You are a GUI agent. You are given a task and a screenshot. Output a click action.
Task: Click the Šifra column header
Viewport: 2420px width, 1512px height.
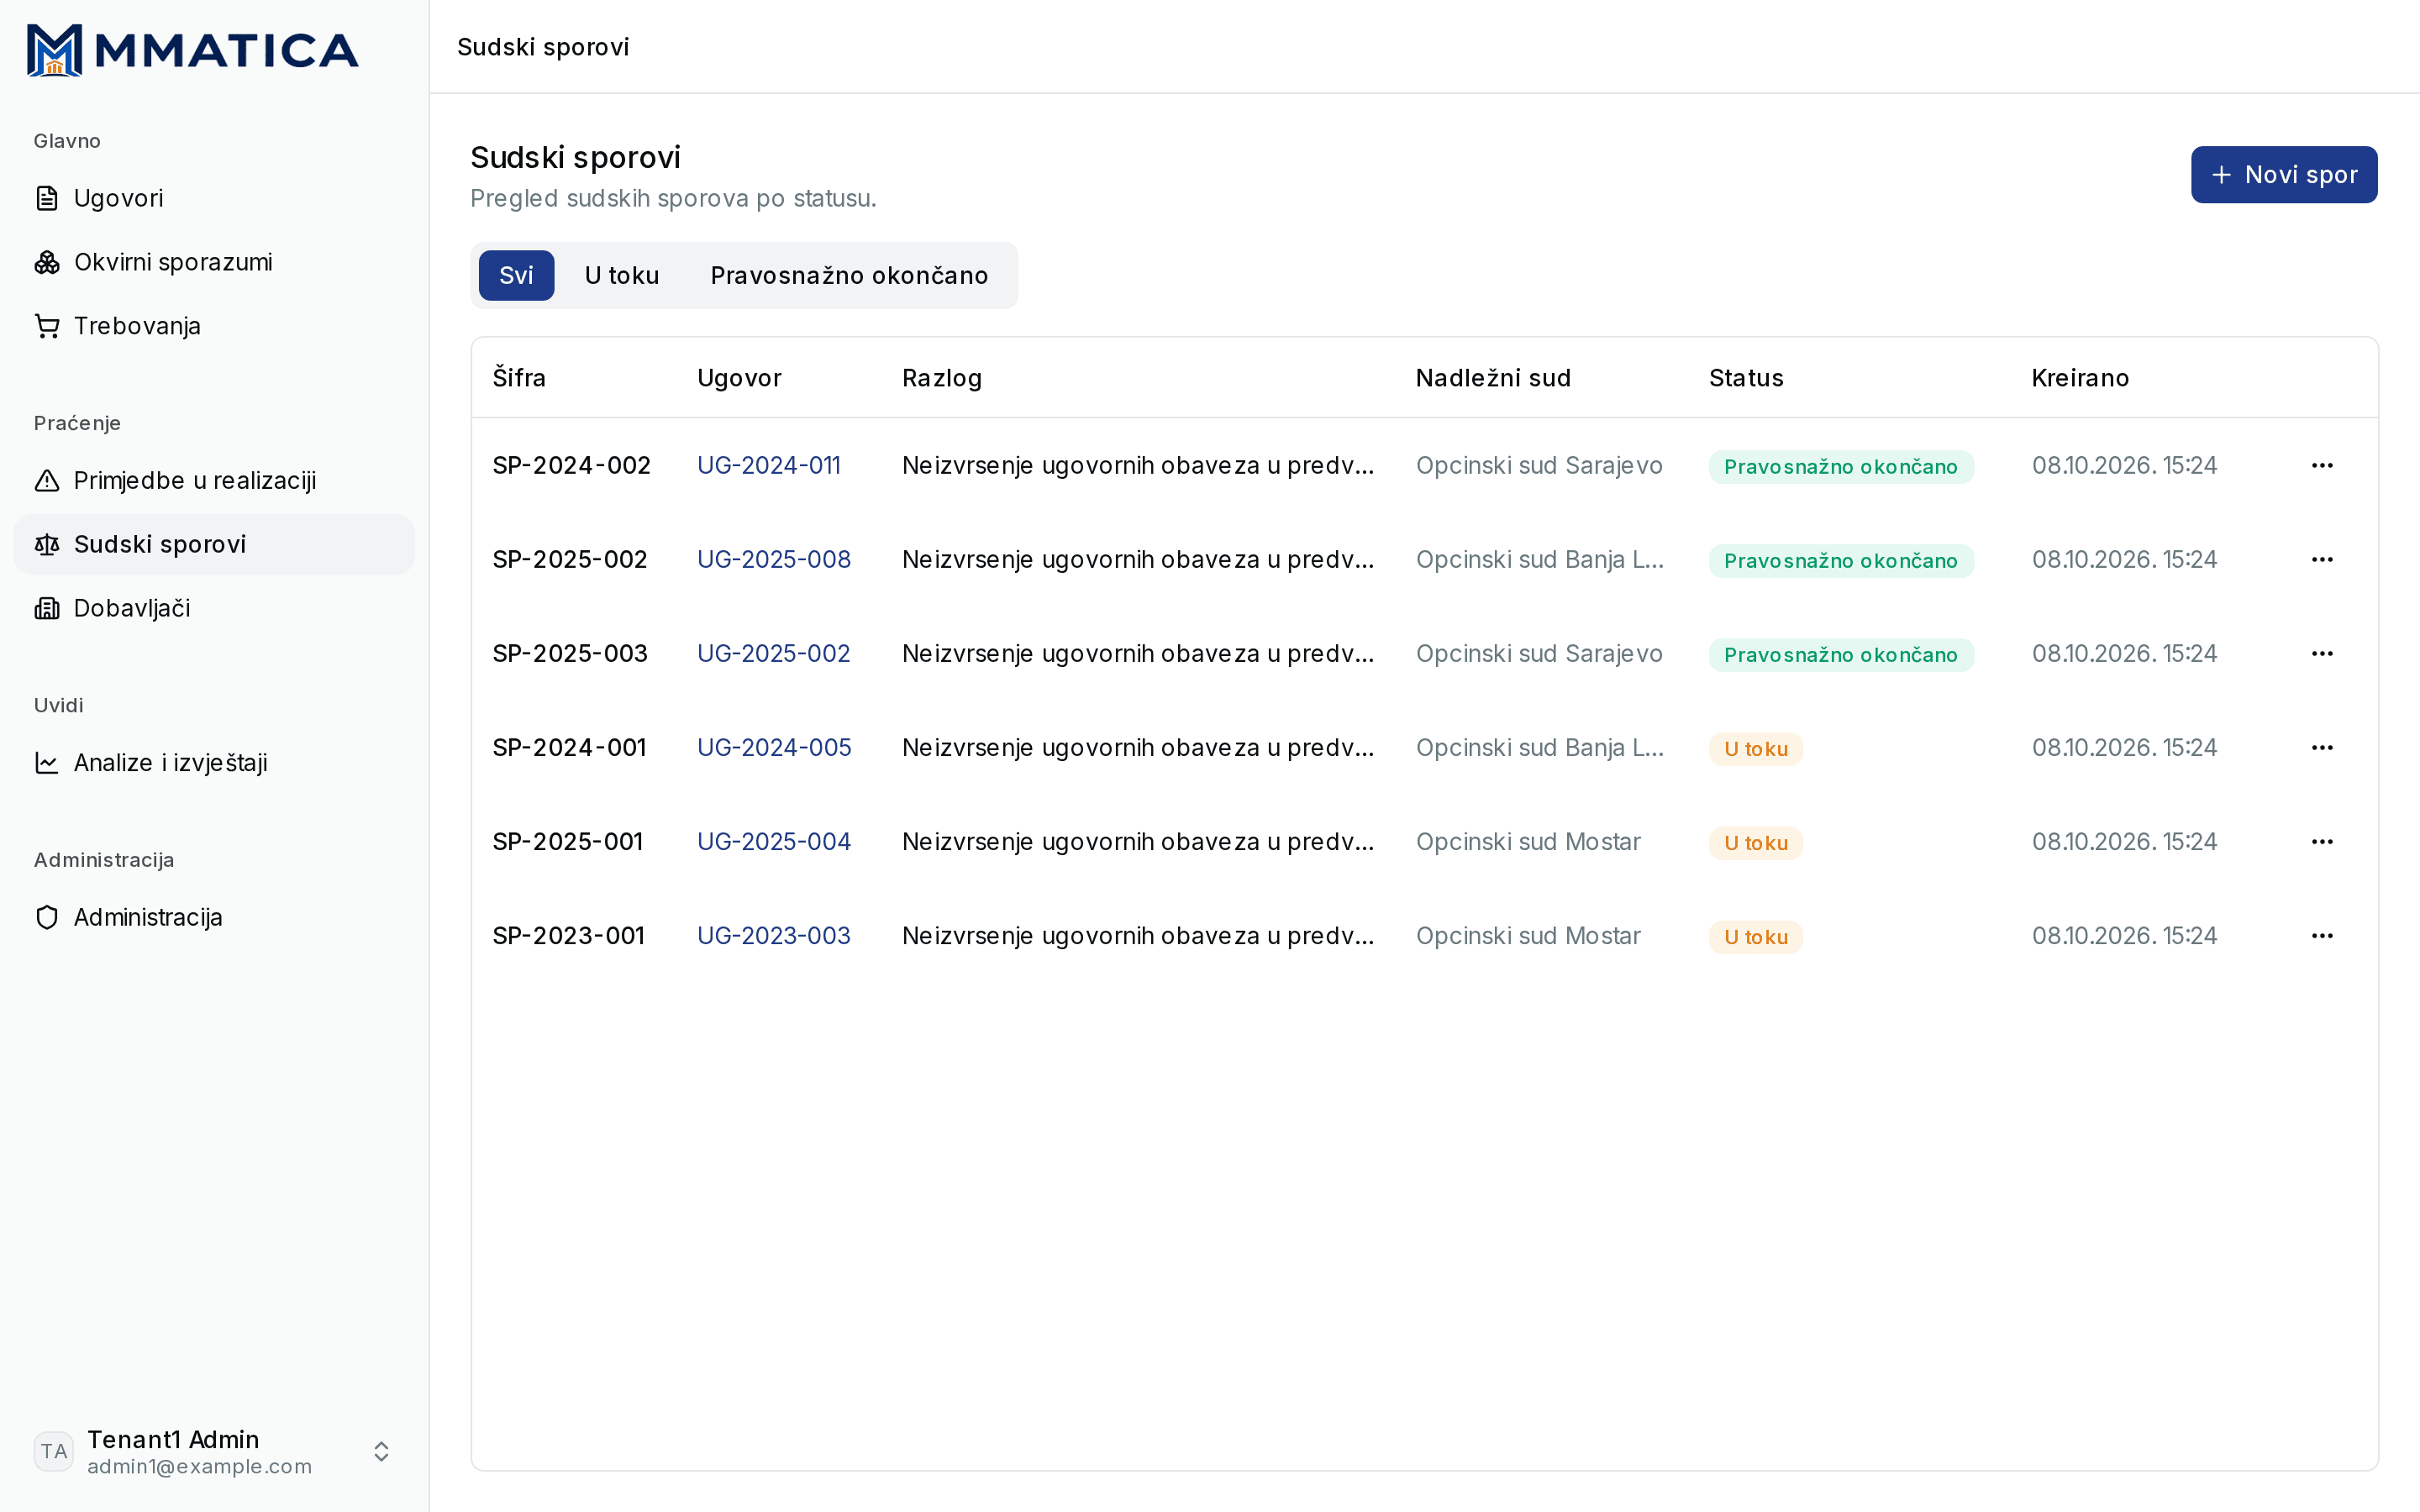pos(519,378)
